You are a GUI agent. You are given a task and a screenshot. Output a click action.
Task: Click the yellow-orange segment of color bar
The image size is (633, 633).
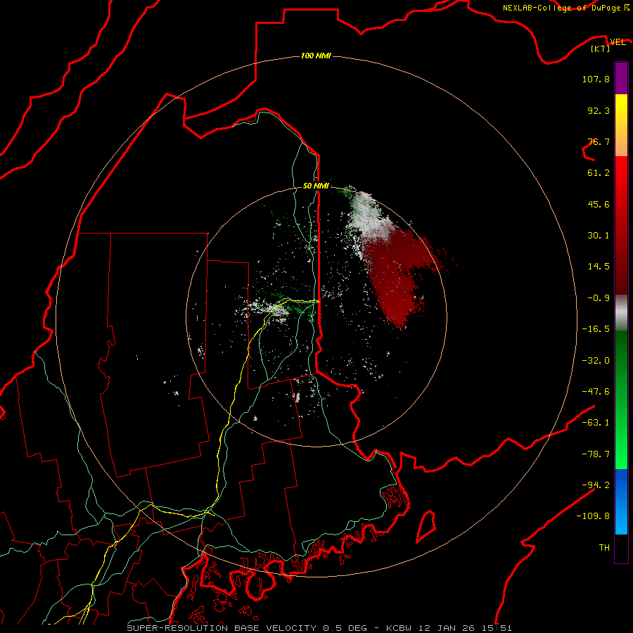click(621, 125)
